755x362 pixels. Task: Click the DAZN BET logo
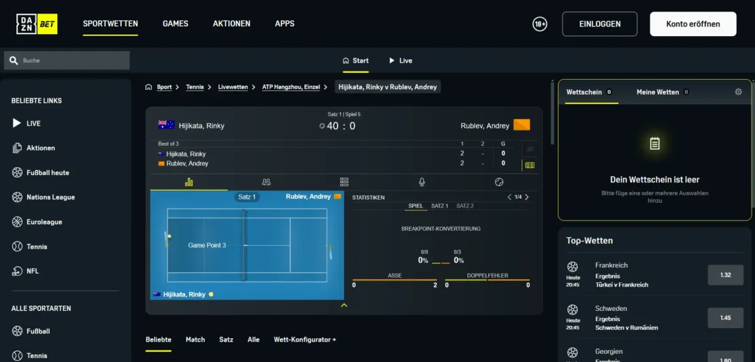click(37, 24)
